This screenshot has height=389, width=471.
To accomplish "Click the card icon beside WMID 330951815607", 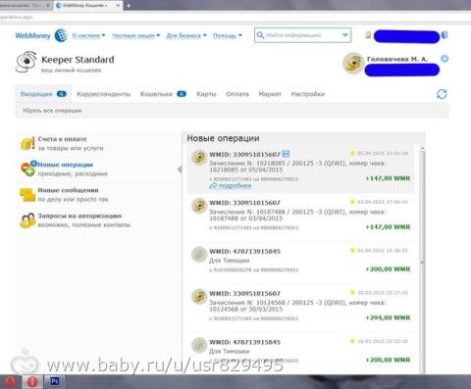I will pos(286,154).
